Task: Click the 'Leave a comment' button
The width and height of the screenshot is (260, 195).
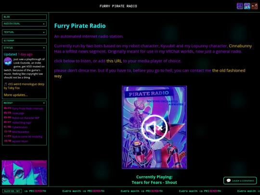Action: tap(240, 181)
